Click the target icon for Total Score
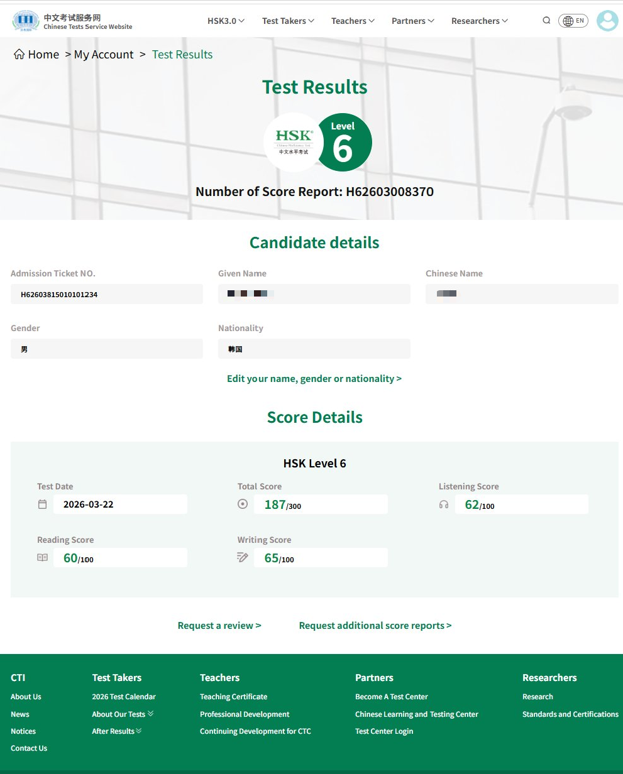 [x=243, y=504]
